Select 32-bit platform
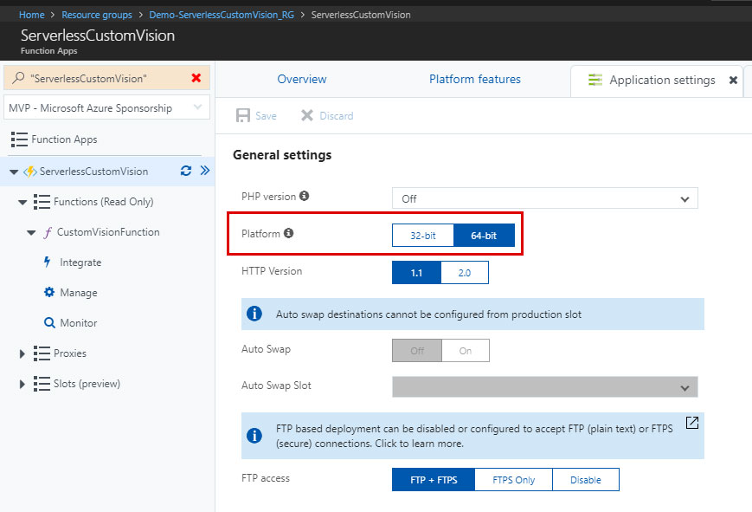Viewport: 752px width, 512px height. coord(423,236)
